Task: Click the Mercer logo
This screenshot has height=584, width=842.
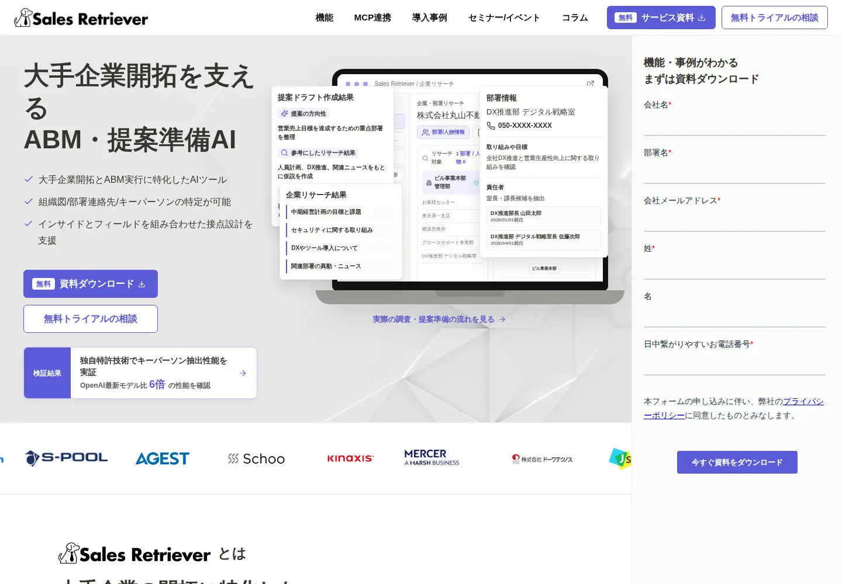Action: [432, 458]
